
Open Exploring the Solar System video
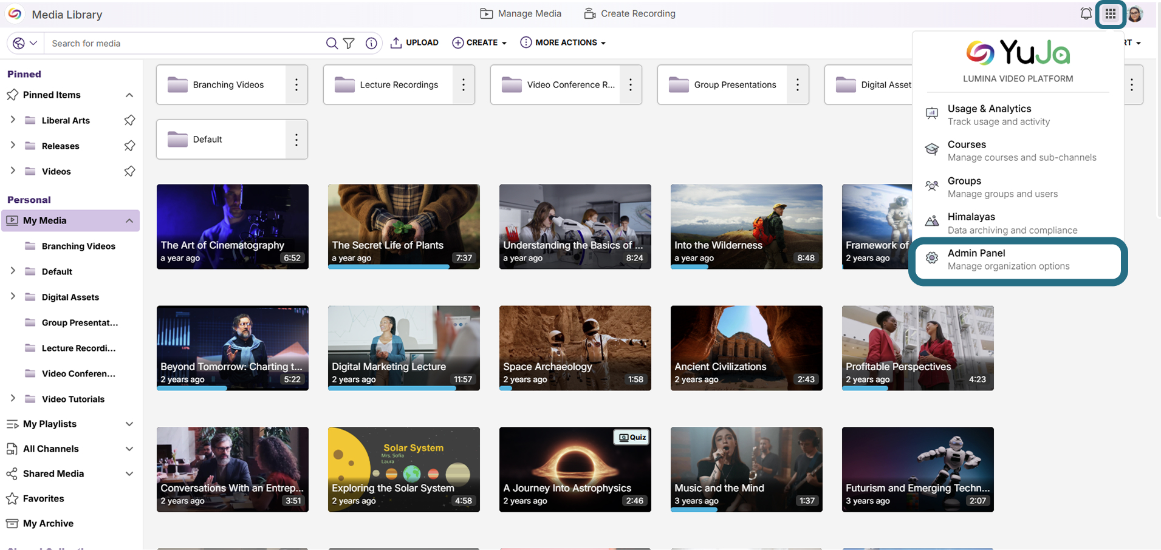[x=404, y=469]
